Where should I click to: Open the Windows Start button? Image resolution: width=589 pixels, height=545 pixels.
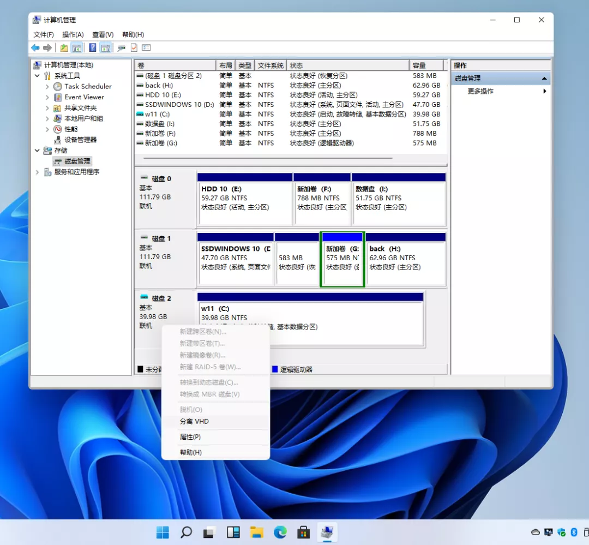(x=163, y=532)
